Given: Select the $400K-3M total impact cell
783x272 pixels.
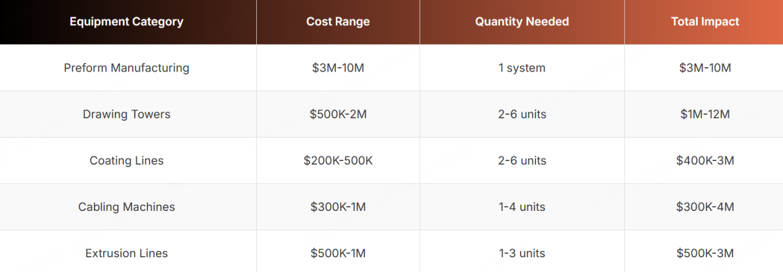Looking at the screenshot, I should (705, 160).
